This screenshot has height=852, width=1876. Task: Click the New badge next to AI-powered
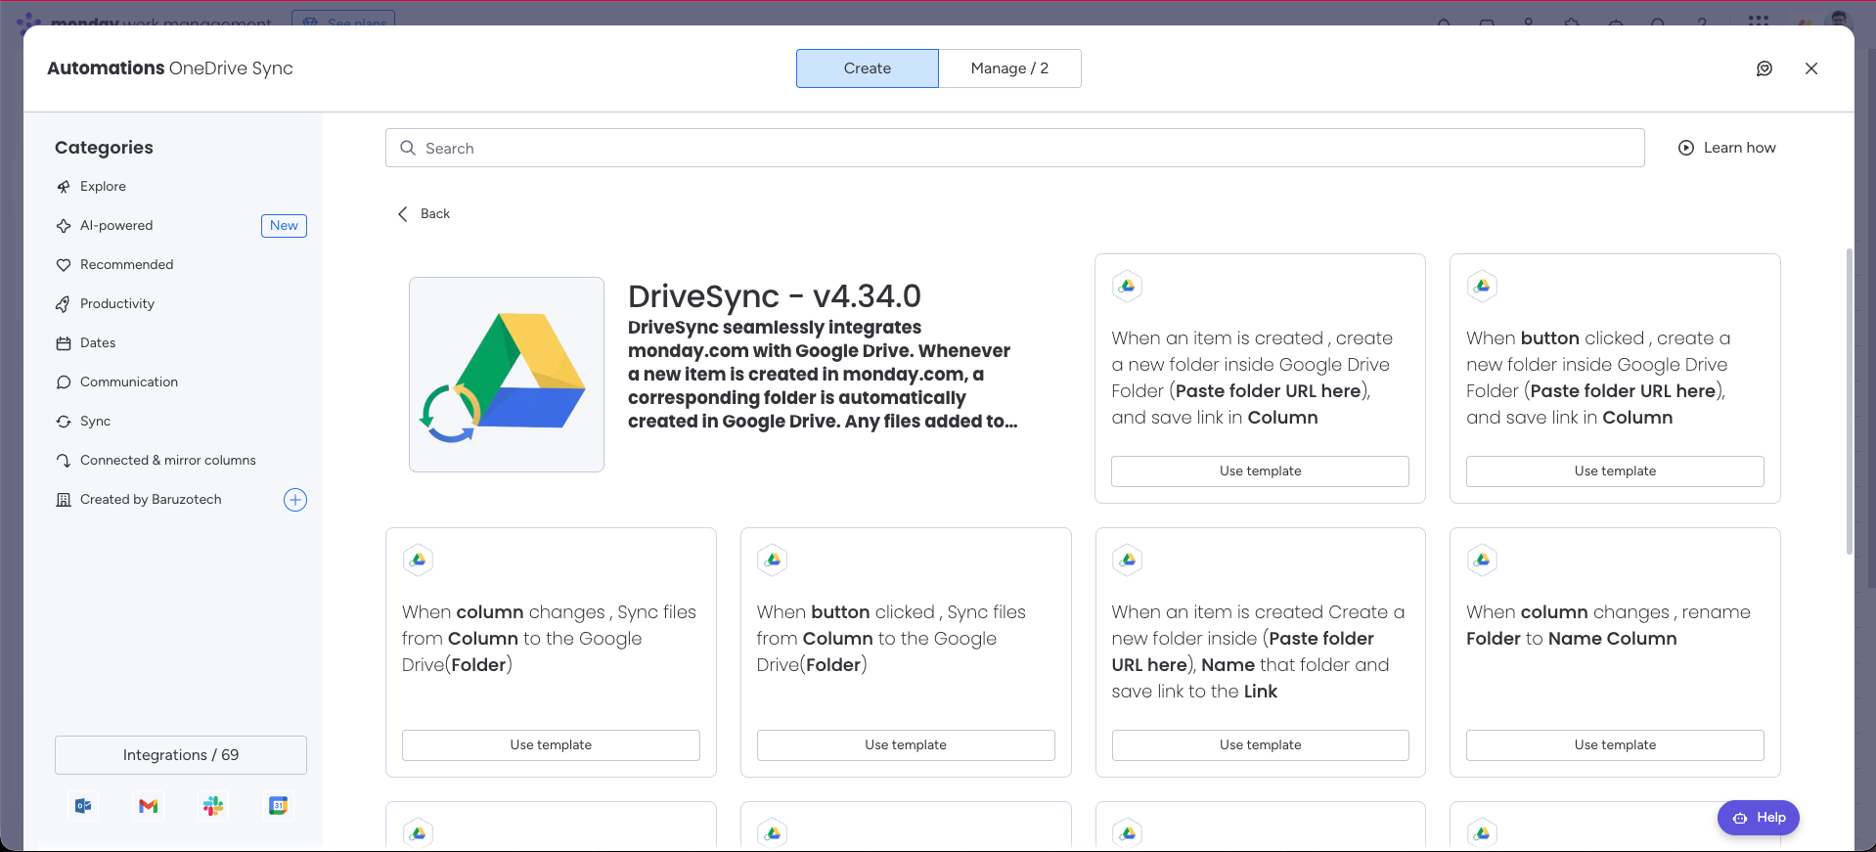tap(284, 226)
